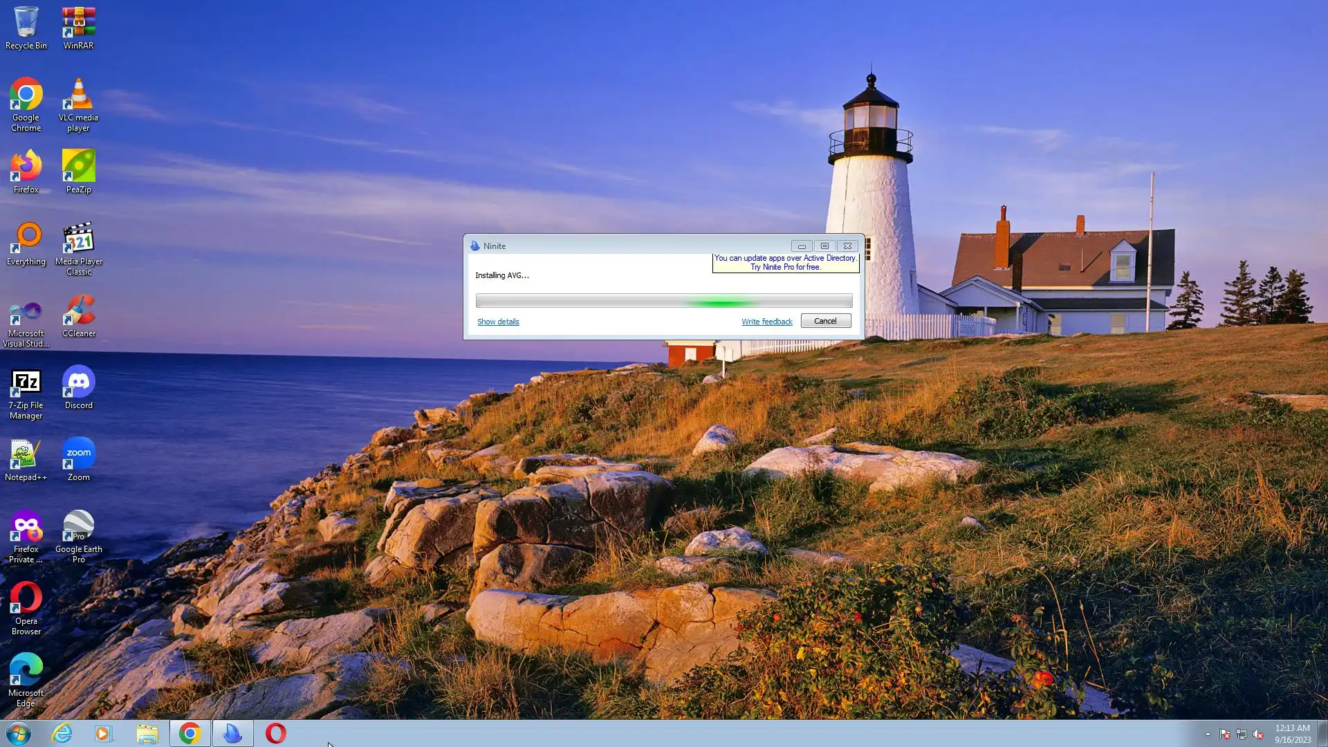
Task: Open the Windows Start menu orb
Action: click(19, 733)
